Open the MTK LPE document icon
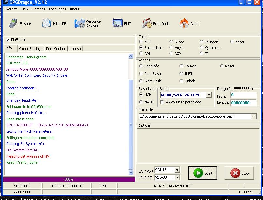Screen dimensions: 263x200 pos(46,23)
